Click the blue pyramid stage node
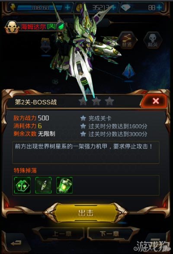Viewport: 173px width, 254px height. pyautogui.click(x=128, y=72)
